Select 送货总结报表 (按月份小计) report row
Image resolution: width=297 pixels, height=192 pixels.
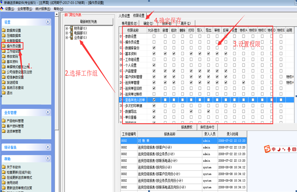point(184,167)
